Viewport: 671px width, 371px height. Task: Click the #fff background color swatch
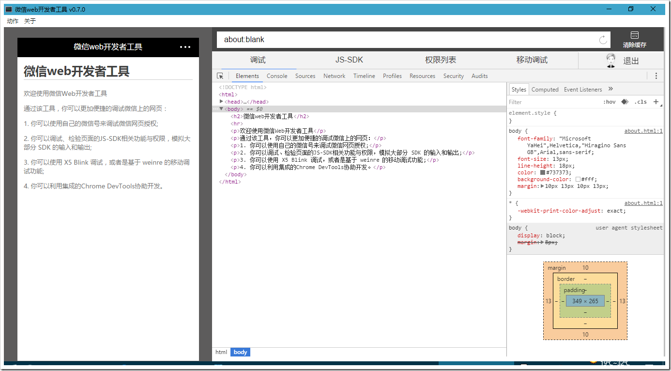(x=578, y=179)
